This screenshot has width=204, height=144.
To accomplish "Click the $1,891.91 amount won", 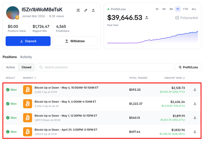I will 179,116.
